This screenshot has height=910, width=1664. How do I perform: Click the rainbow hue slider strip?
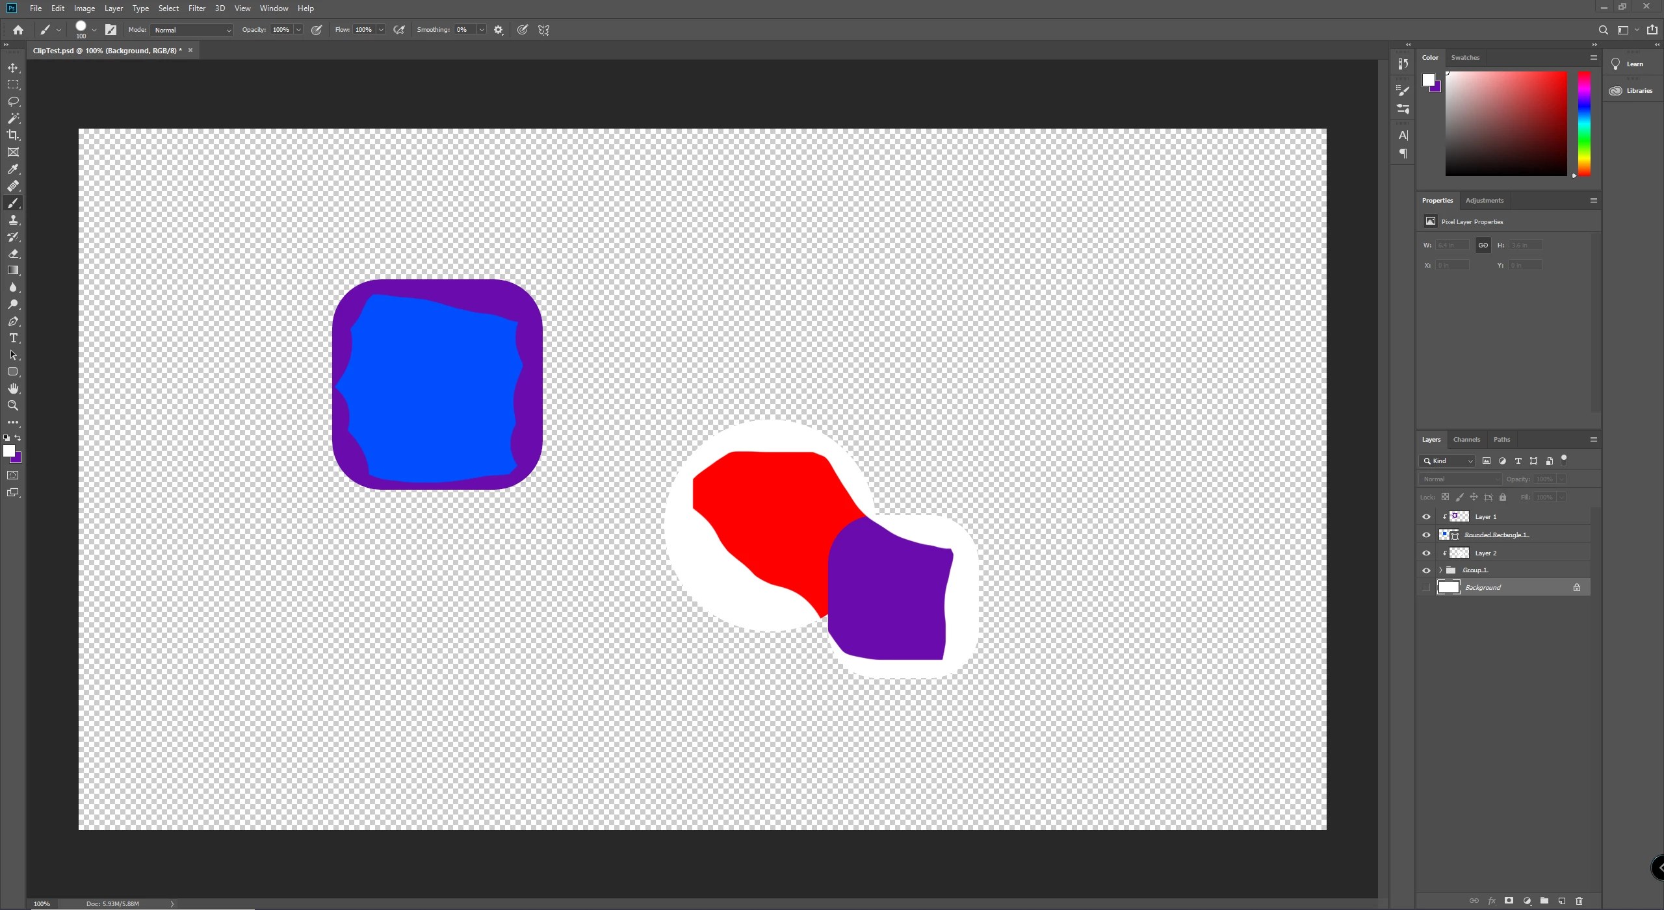1585,123
